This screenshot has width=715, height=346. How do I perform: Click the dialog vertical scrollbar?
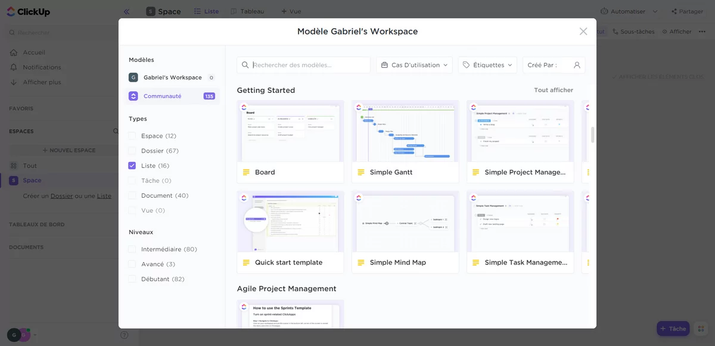coord(593,135)
